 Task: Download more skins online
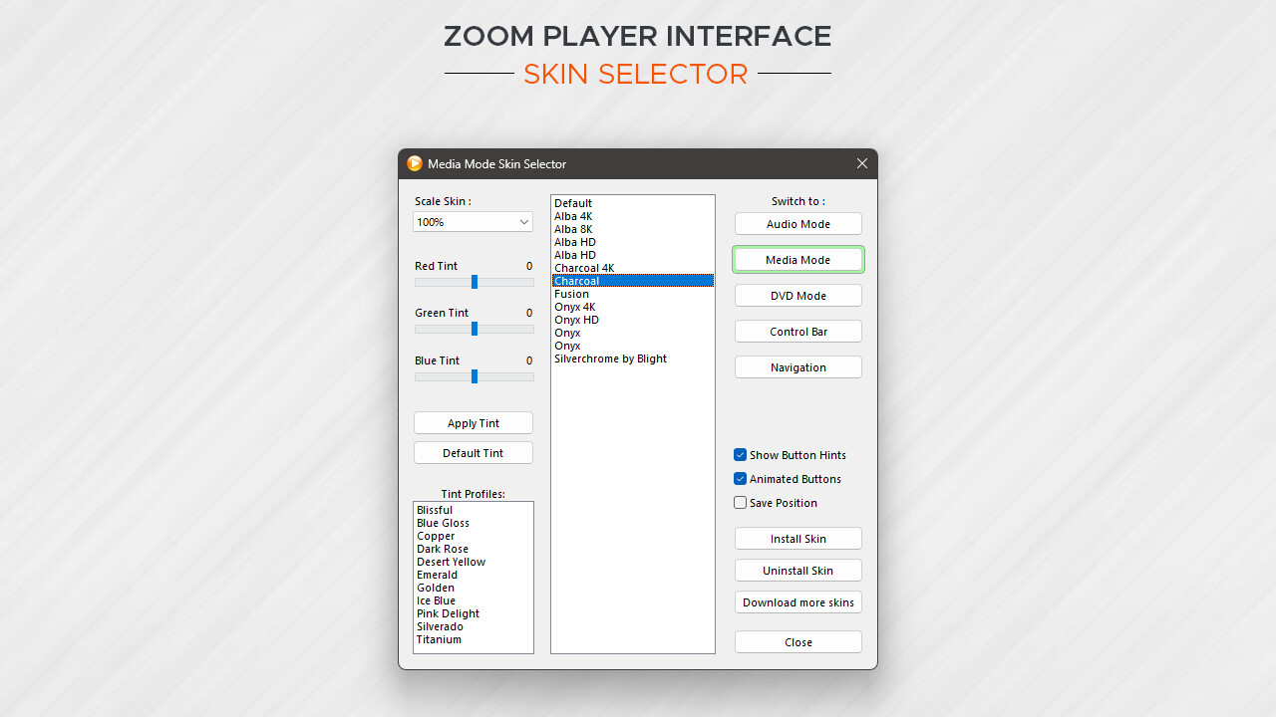[797, 601]
